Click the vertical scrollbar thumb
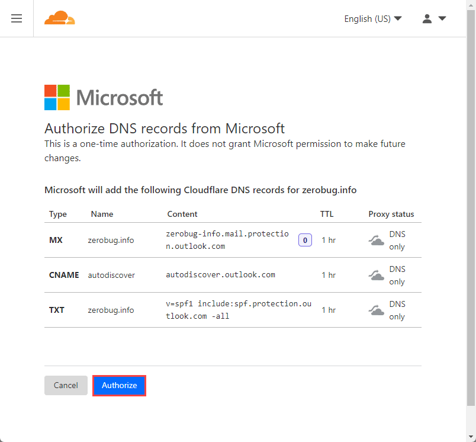Screen dimensions: 476x442 click(471, 207)
